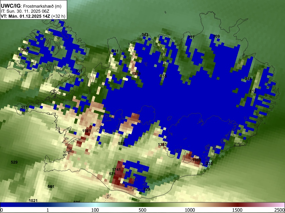Click the '329' value on the south coast
The width and height of the screenshot is (285, 213).
[147, 189]
